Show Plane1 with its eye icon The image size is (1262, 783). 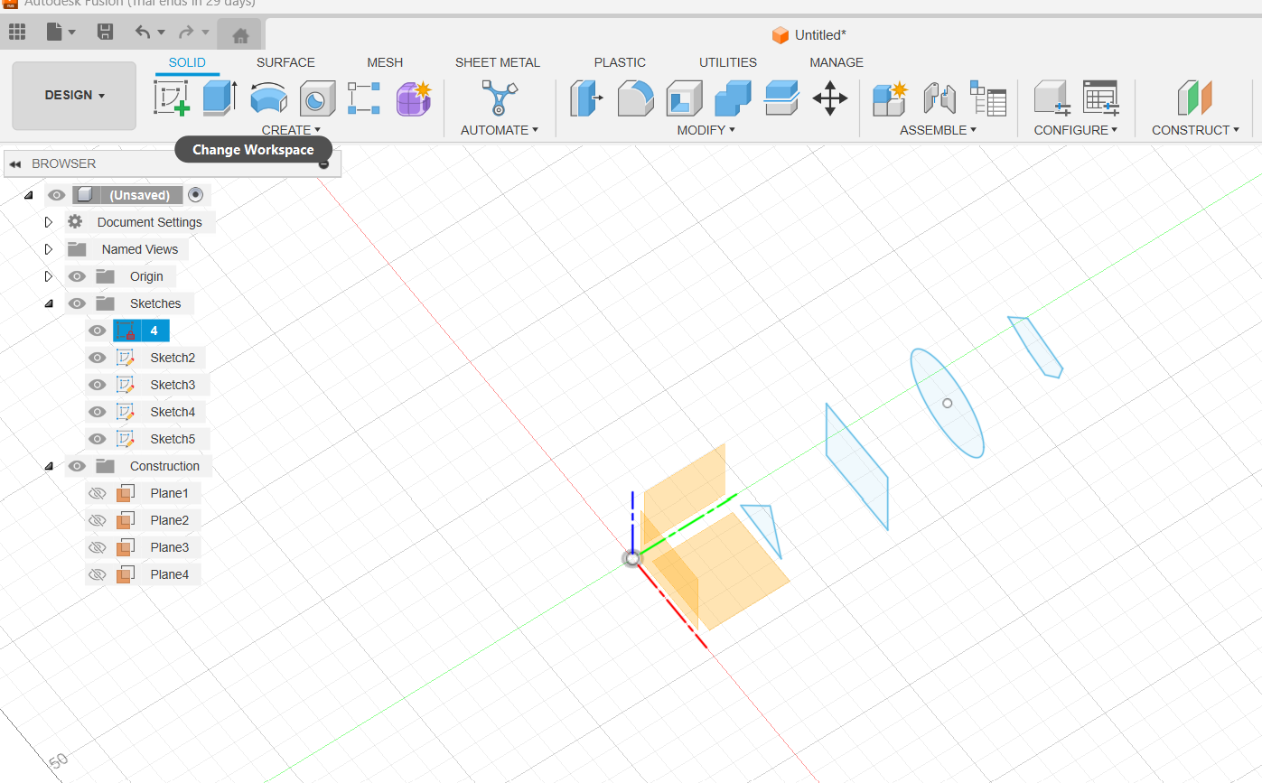(x=98, y=493)
